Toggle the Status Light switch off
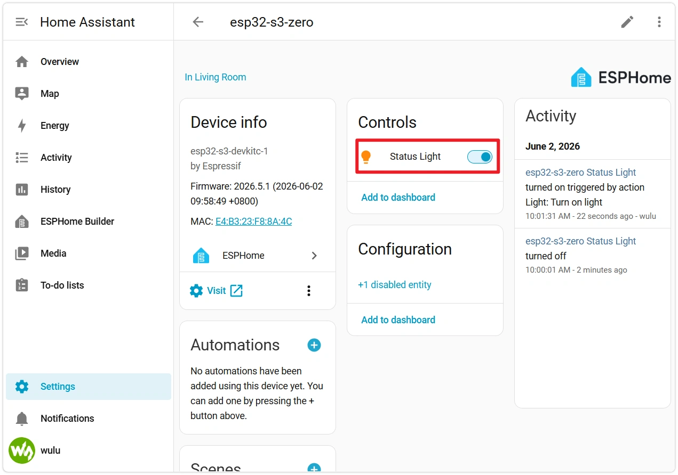This screenshot has width=678, height=475. click(480, 157)
